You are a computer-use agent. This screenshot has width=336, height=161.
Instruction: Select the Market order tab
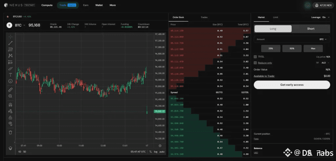pos(261,17)
